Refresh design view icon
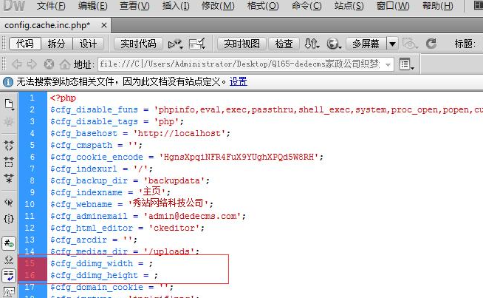 (x=431, y=44)
